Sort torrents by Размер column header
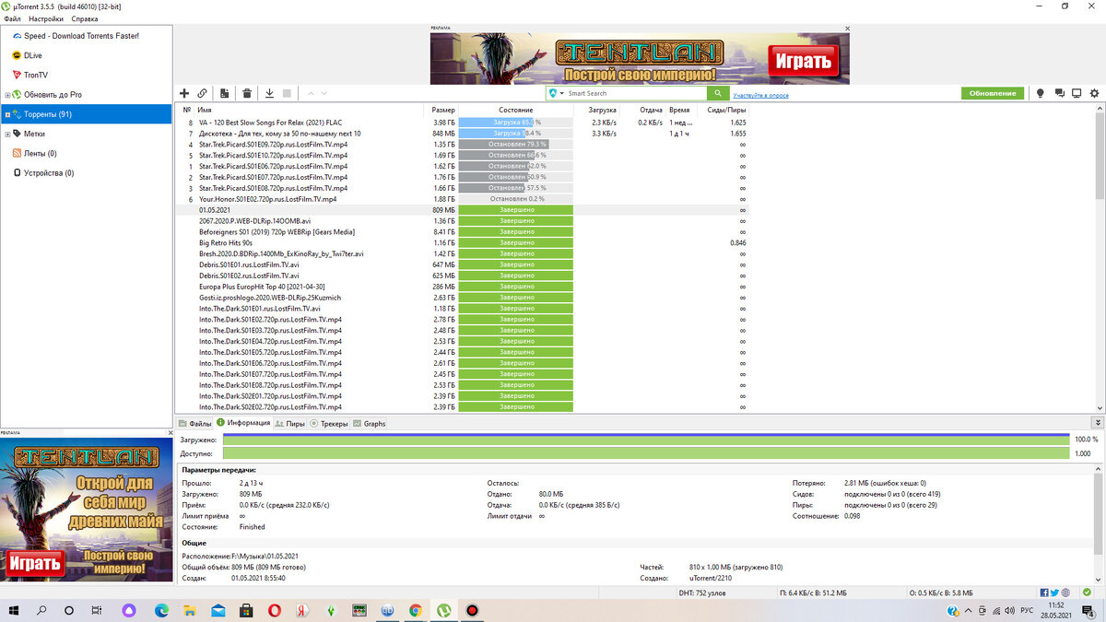The image size is (1106, 622). click(x=442, y=110)
